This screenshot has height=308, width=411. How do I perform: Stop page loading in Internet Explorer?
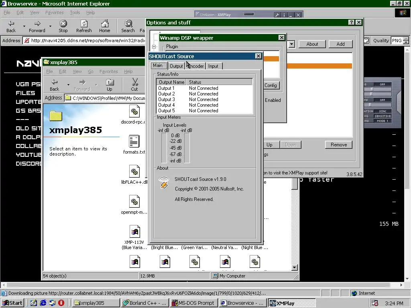tap(63, 26)
